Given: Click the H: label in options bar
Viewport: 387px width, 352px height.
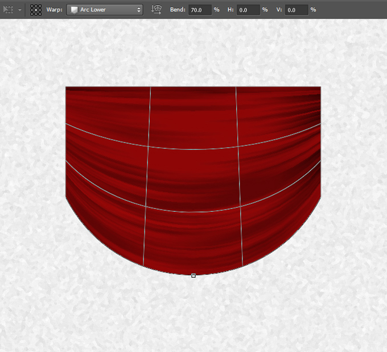Looking at the screenshot, I should tap(230, 10).
